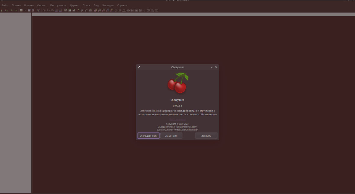This screenshot has height=194, width=355.
Task: Insert table toolbar icon
Action: coord(70,10)
